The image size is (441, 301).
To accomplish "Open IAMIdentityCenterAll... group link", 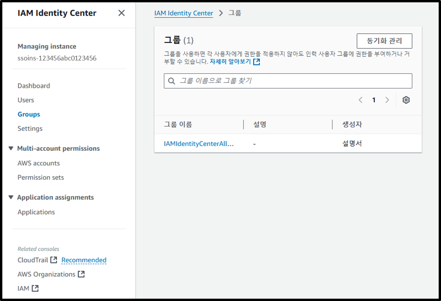I will pos(199,144).
